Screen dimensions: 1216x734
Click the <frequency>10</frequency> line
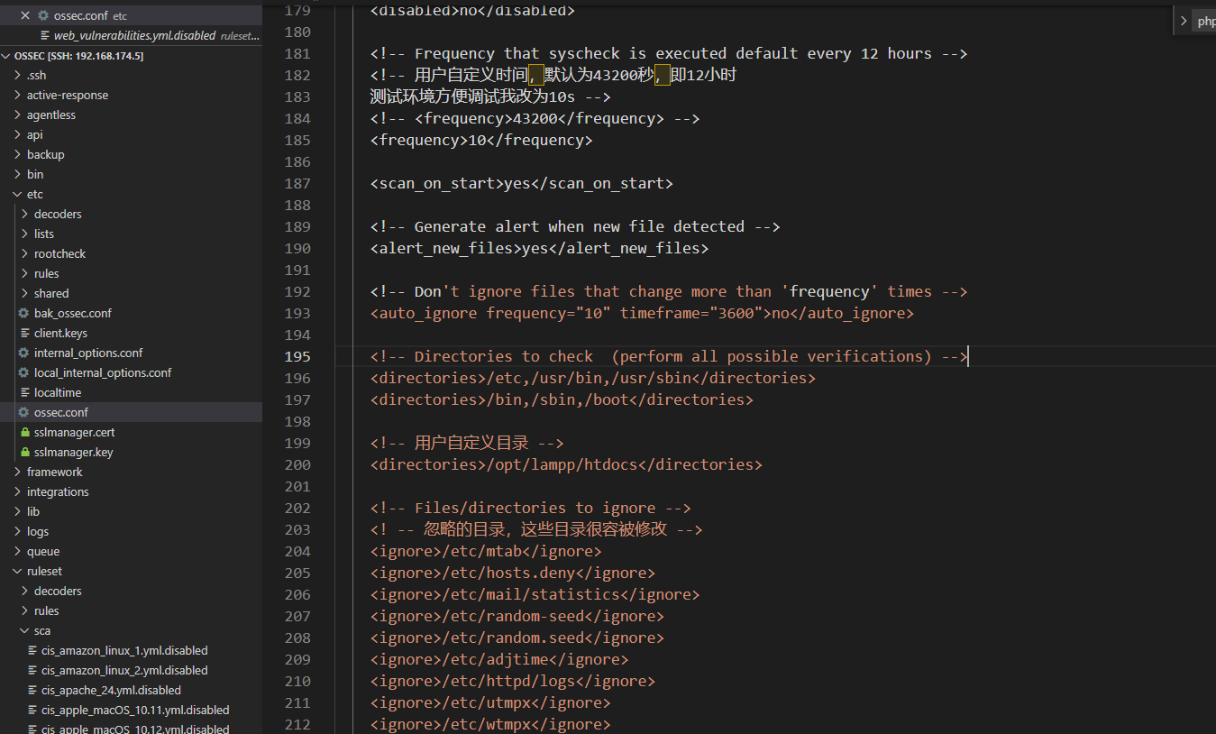(x=481, y=140)
